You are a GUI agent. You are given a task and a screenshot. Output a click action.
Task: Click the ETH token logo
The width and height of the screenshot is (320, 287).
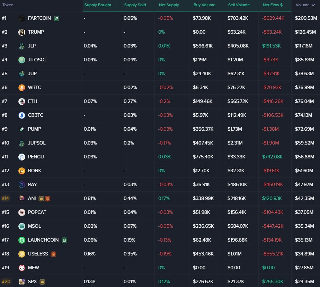tap(21, 102)
